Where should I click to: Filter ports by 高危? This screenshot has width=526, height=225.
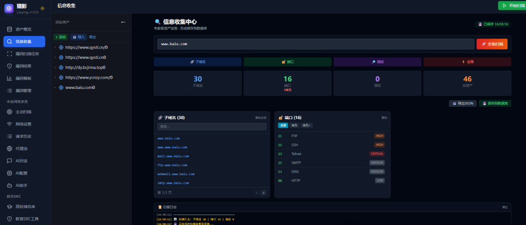tap(294, 125)
